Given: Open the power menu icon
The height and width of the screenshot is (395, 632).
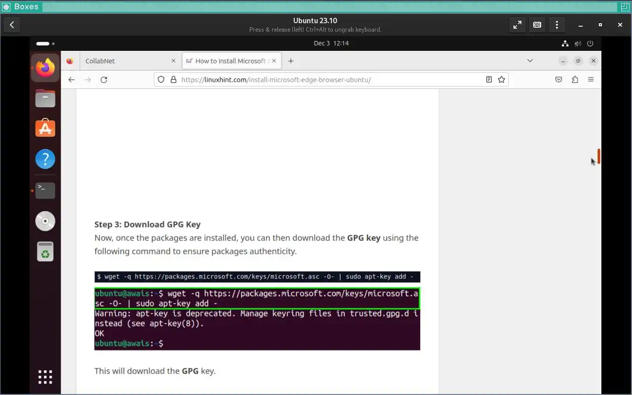Looking at the screenshot, I should click(591, 43).
